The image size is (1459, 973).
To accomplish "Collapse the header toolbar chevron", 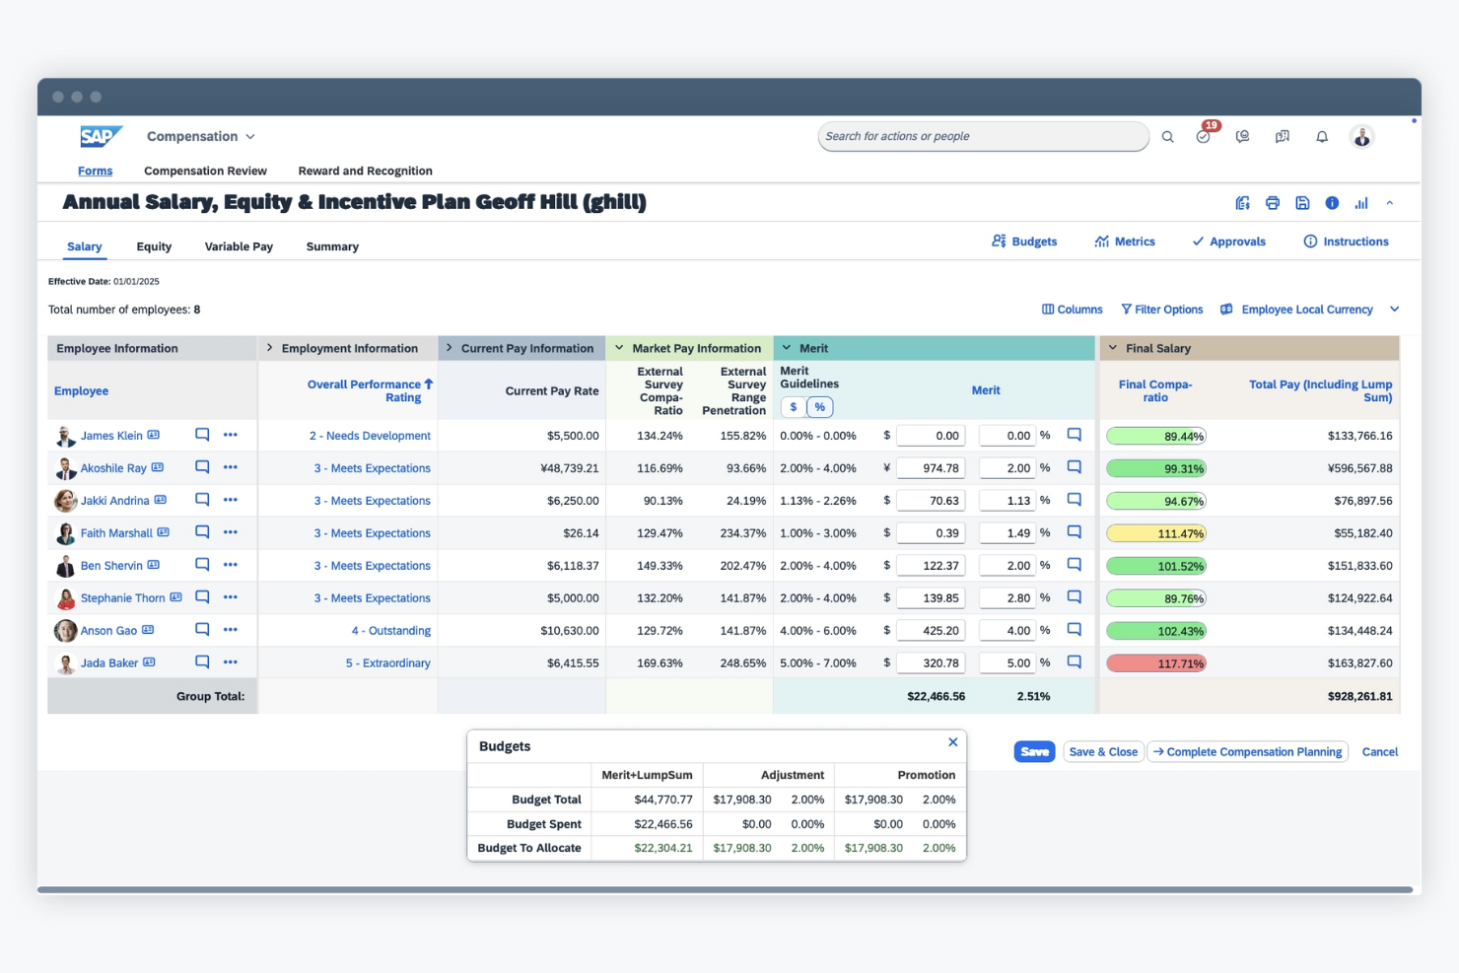I will 1390,203.
